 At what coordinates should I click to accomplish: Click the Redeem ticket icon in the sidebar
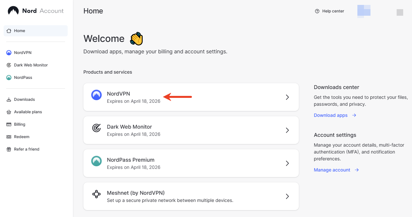(x=9, y=137)
